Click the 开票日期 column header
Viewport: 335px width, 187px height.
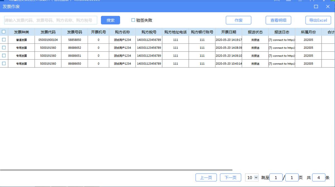[x=229, y=32]
